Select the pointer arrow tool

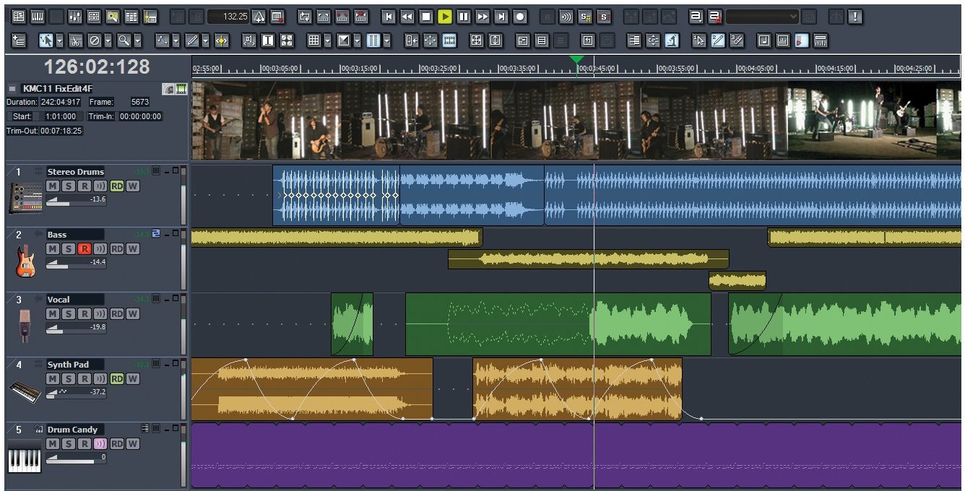click(x=46, y=40)
